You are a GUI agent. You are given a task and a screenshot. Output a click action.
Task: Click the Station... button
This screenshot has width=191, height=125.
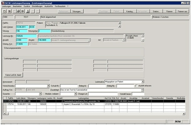pyautogui.click(x=157, y=12)
